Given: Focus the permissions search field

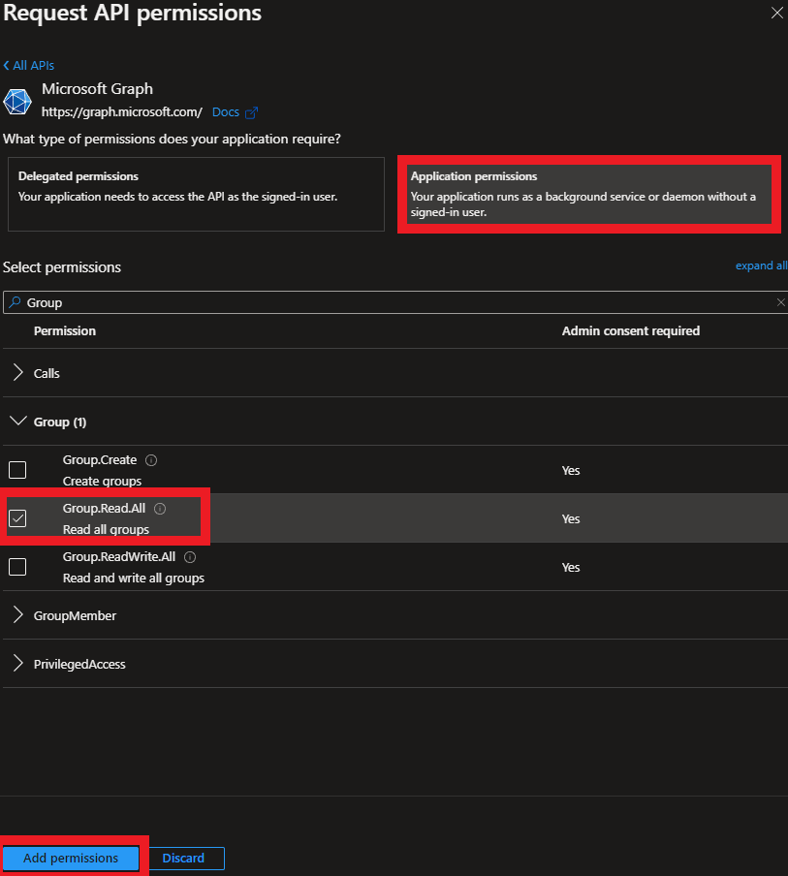Looking at the screenshot, I should [395, 302].
